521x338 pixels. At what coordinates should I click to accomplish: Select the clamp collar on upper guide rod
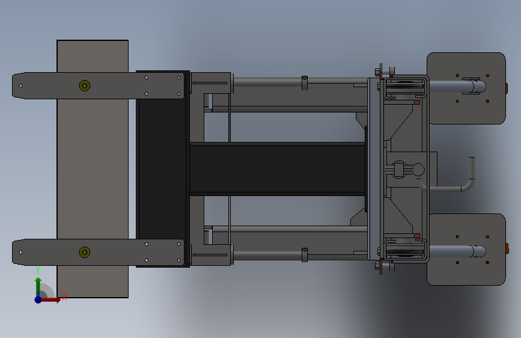(304, 83)
